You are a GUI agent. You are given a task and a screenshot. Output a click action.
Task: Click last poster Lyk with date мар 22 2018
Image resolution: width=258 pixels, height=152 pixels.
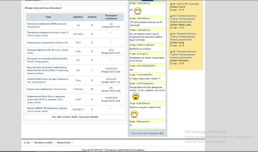111,24
